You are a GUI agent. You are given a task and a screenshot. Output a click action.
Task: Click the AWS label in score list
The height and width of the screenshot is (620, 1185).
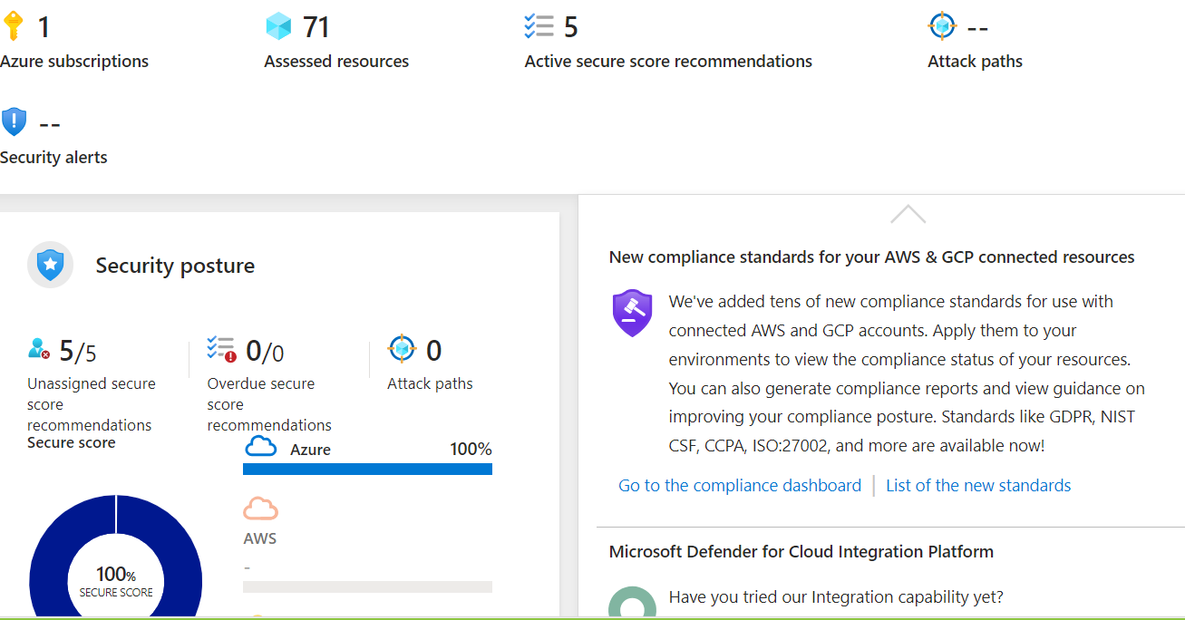tap(260, 538)
